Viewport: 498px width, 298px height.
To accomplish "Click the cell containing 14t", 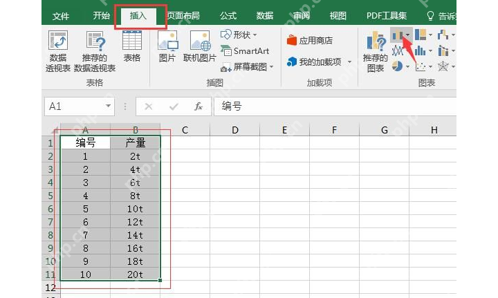I will pyautogui.click(x=136, y=235).
